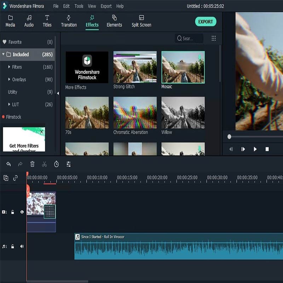Open the Split Screen tab
This screenshot has height=283, width=283.
pyautogui.click(x=141, y=21)
